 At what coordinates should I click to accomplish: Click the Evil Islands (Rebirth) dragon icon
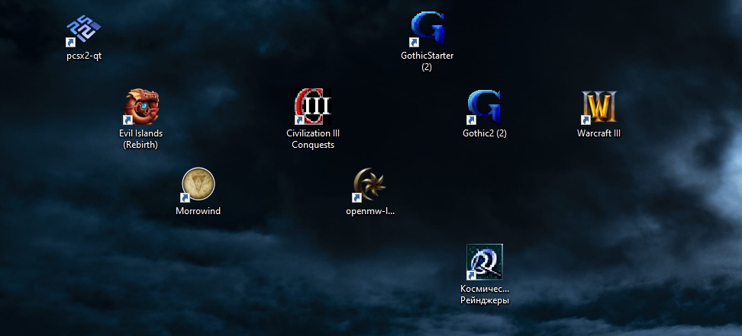coord(141,107)
